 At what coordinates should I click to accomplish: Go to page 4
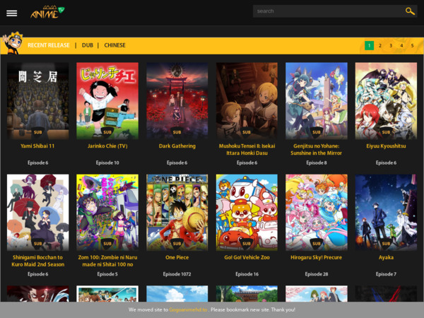[x=401, y=45]
